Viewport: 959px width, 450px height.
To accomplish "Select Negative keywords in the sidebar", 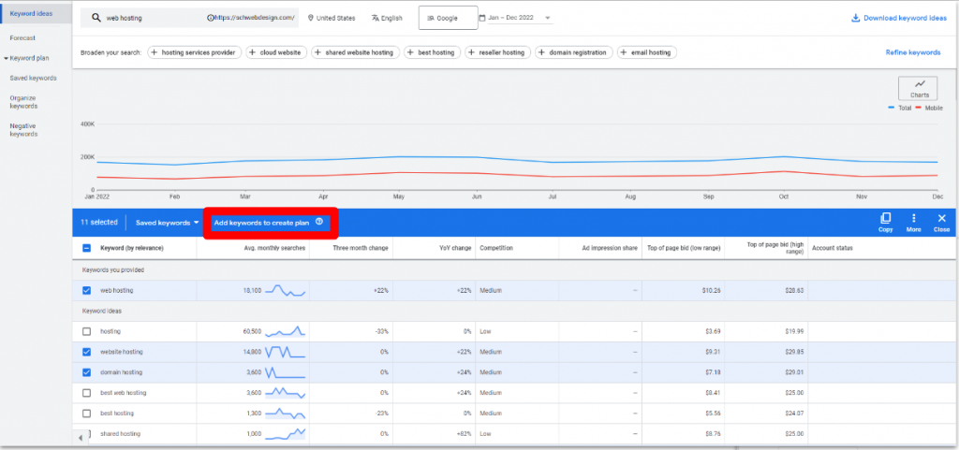I will (x=24, y=129).
